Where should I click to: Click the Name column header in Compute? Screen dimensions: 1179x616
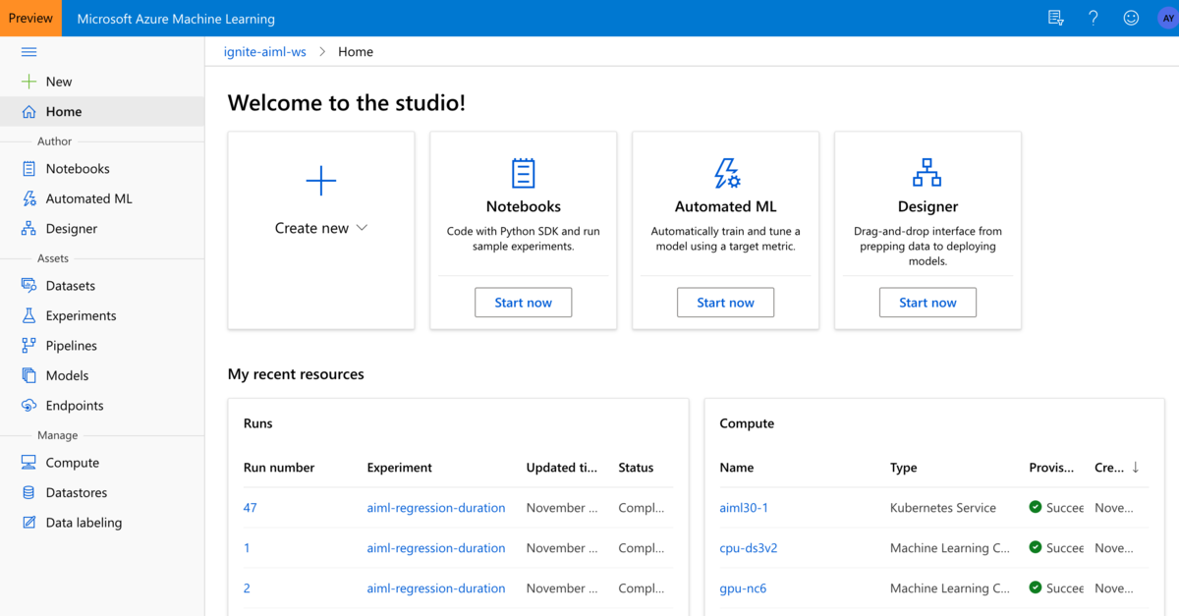pos(737,468)
